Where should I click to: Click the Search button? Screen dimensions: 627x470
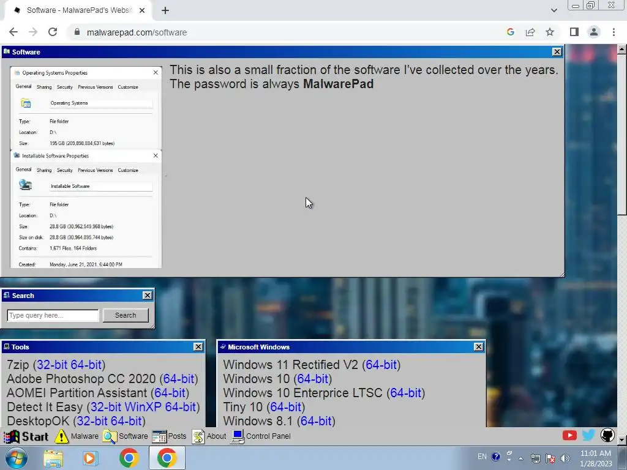[x=126, y=315]
